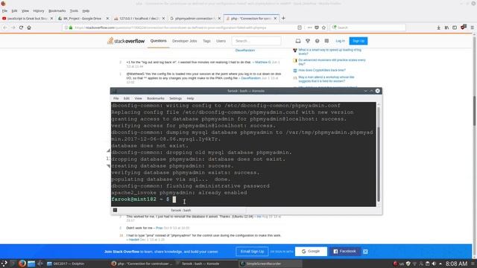Click Stack Overflow Tags nav link
Viewport: 477px width, 268px height.
pyautogui.click(x=206, y=41)
